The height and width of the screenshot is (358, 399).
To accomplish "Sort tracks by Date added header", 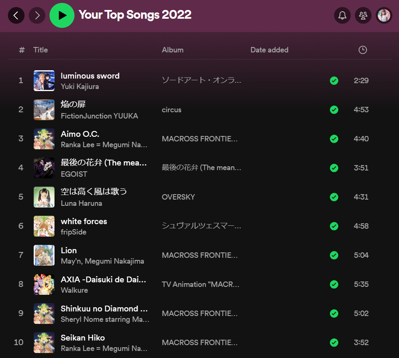I will (x=269, y=50).
